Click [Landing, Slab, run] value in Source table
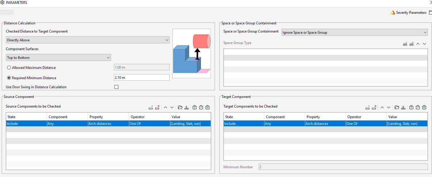Image resolution: width=432 pixels, height=177 pixels. pos(190,124)
